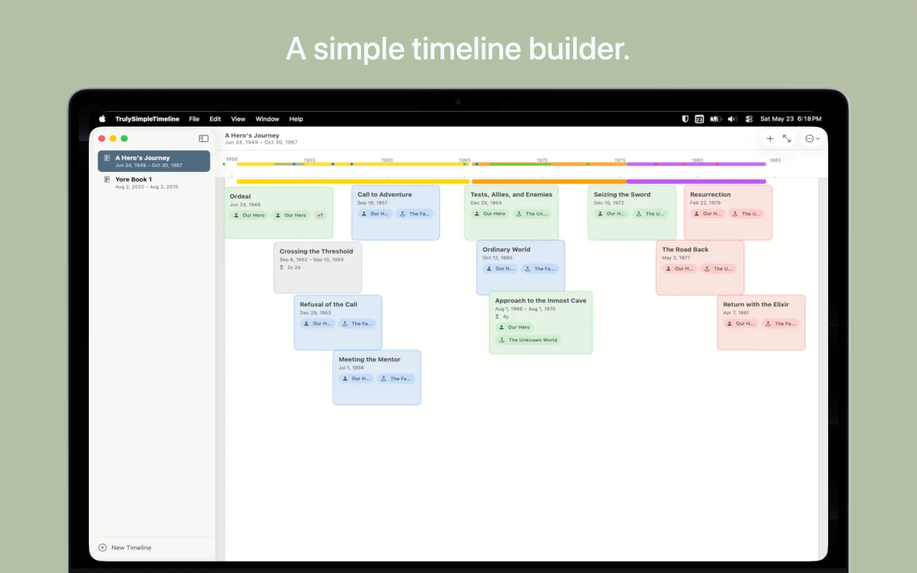Open the ellipsis more-options dropdown
Screen dimensions: 917x573
point(812,138)
